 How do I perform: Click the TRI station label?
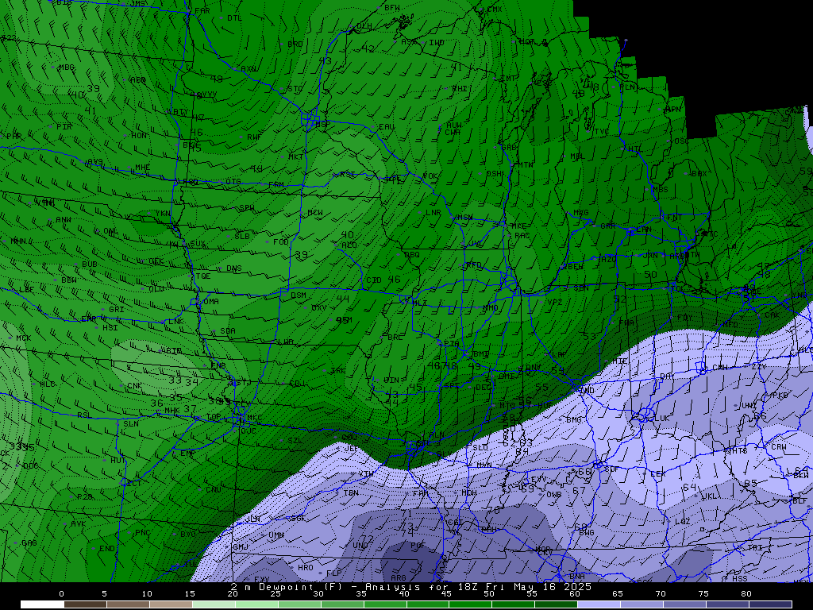(755, 548)
